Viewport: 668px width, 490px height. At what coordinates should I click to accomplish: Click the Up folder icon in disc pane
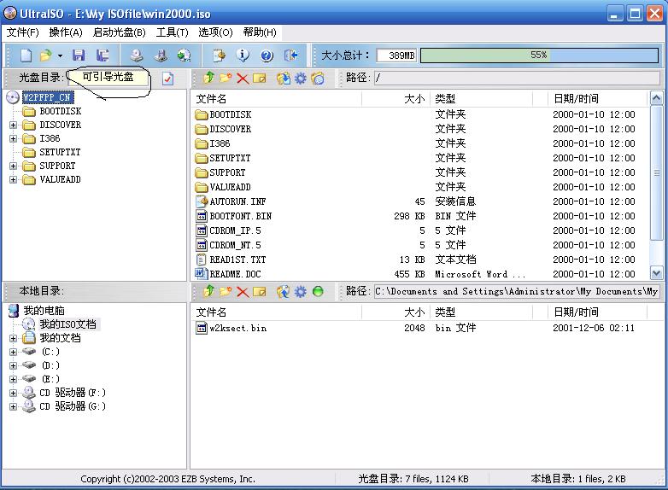(x=208, y=78)
